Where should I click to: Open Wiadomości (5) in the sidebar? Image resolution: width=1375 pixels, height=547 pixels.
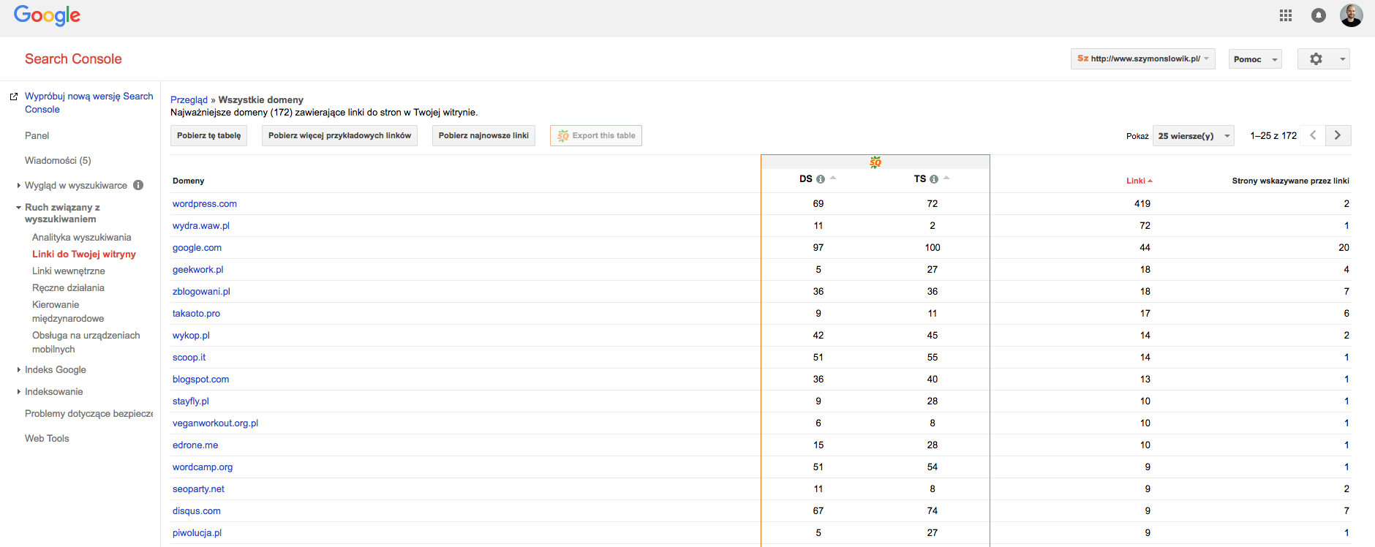click(58, 160)
